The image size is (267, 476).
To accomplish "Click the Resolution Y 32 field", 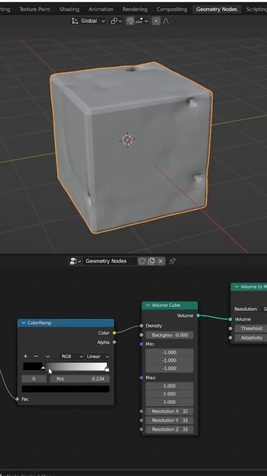I will 169,420.
